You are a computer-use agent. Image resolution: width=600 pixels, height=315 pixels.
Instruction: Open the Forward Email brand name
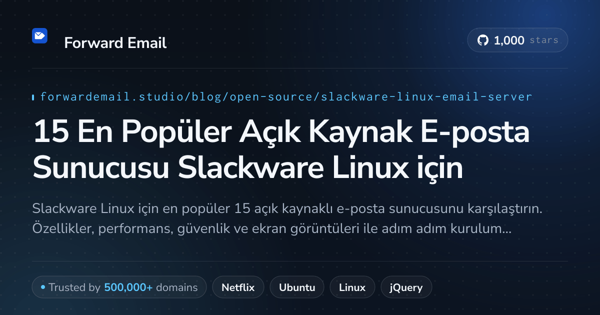(x=115, y=43)
